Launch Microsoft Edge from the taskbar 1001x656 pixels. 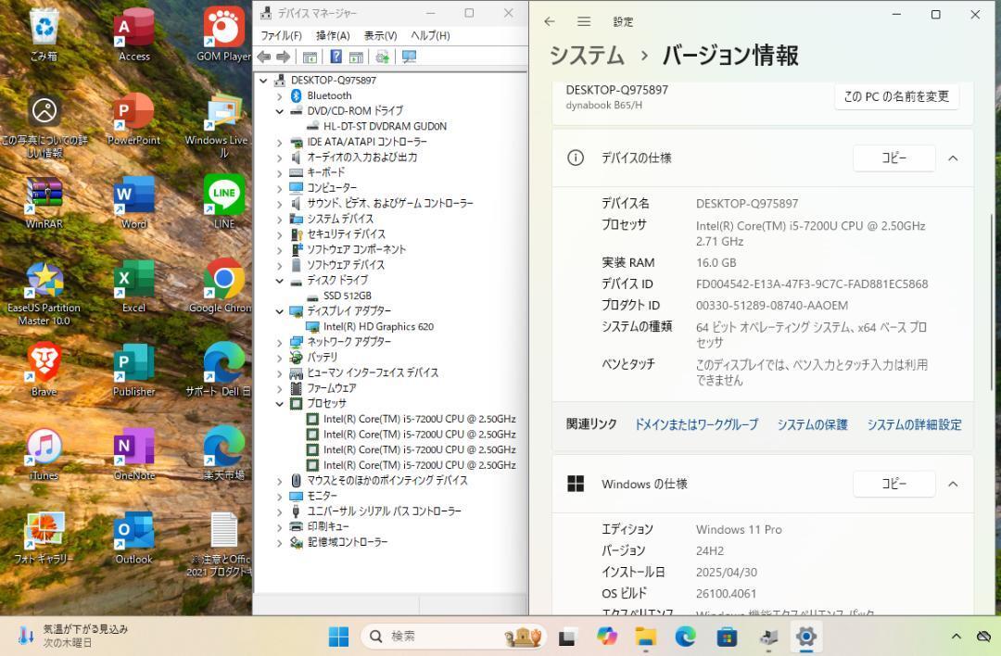685,637
